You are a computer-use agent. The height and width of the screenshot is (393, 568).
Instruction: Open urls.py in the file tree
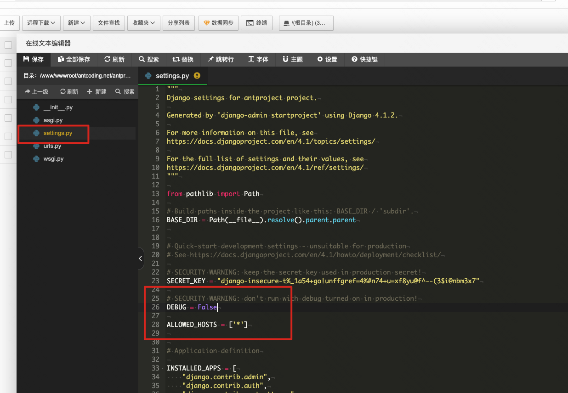(x=52, y=146)
